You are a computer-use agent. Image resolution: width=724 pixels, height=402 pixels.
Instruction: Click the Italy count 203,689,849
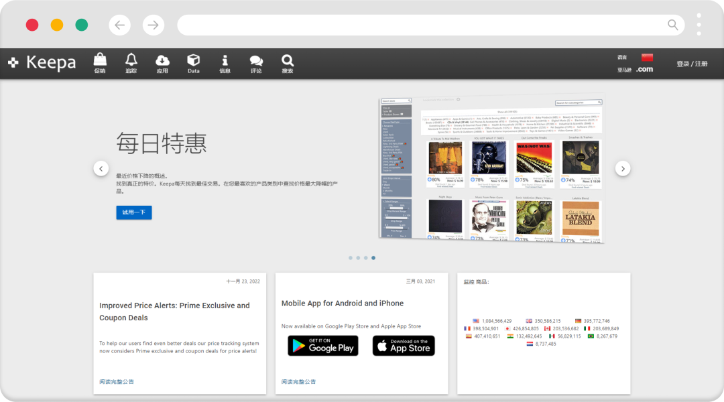(606, 328)
